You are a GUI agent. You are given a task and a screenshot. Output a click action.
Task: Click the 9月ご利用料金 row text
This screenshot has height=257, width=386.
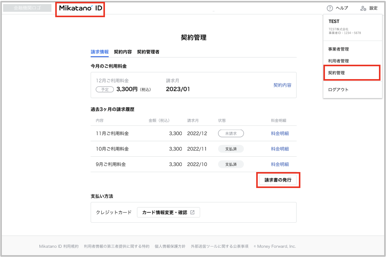point(111,164)
